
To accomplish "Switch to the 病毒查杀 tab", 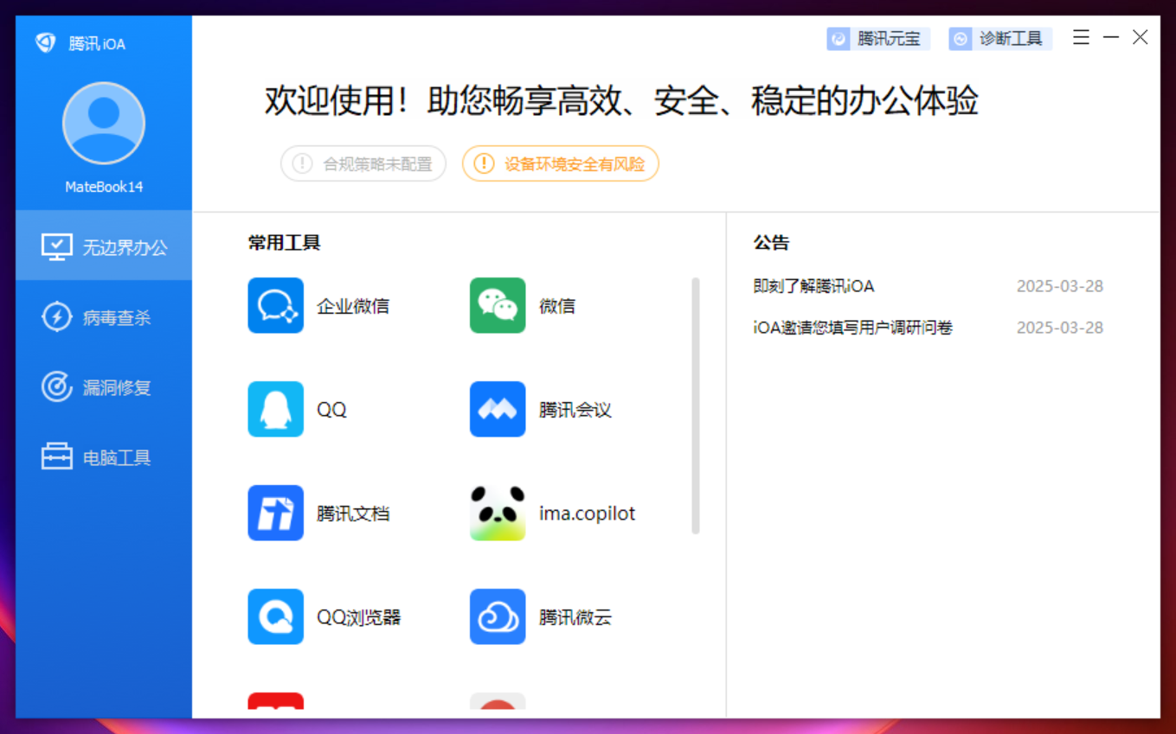I will pyautogui.click(x=104, y=316).
